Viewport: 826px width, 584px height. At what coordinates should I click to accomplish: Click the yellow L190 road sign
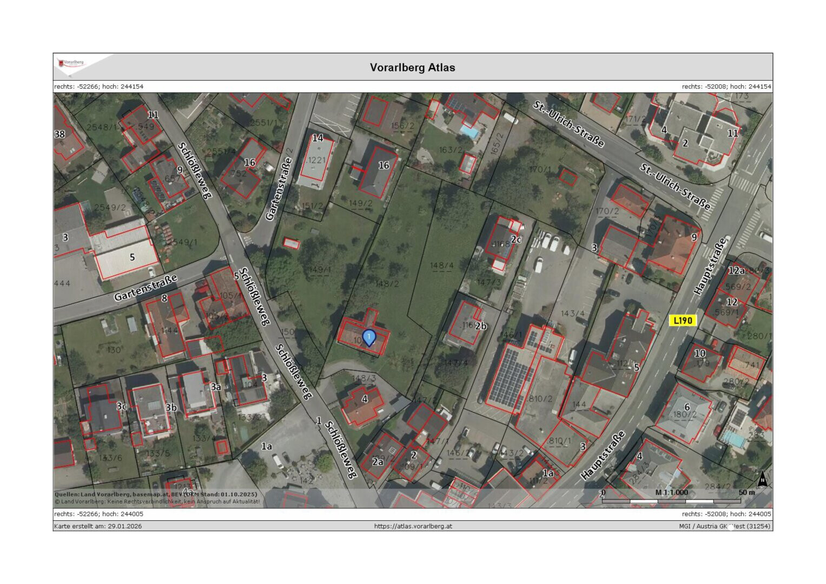682,321
